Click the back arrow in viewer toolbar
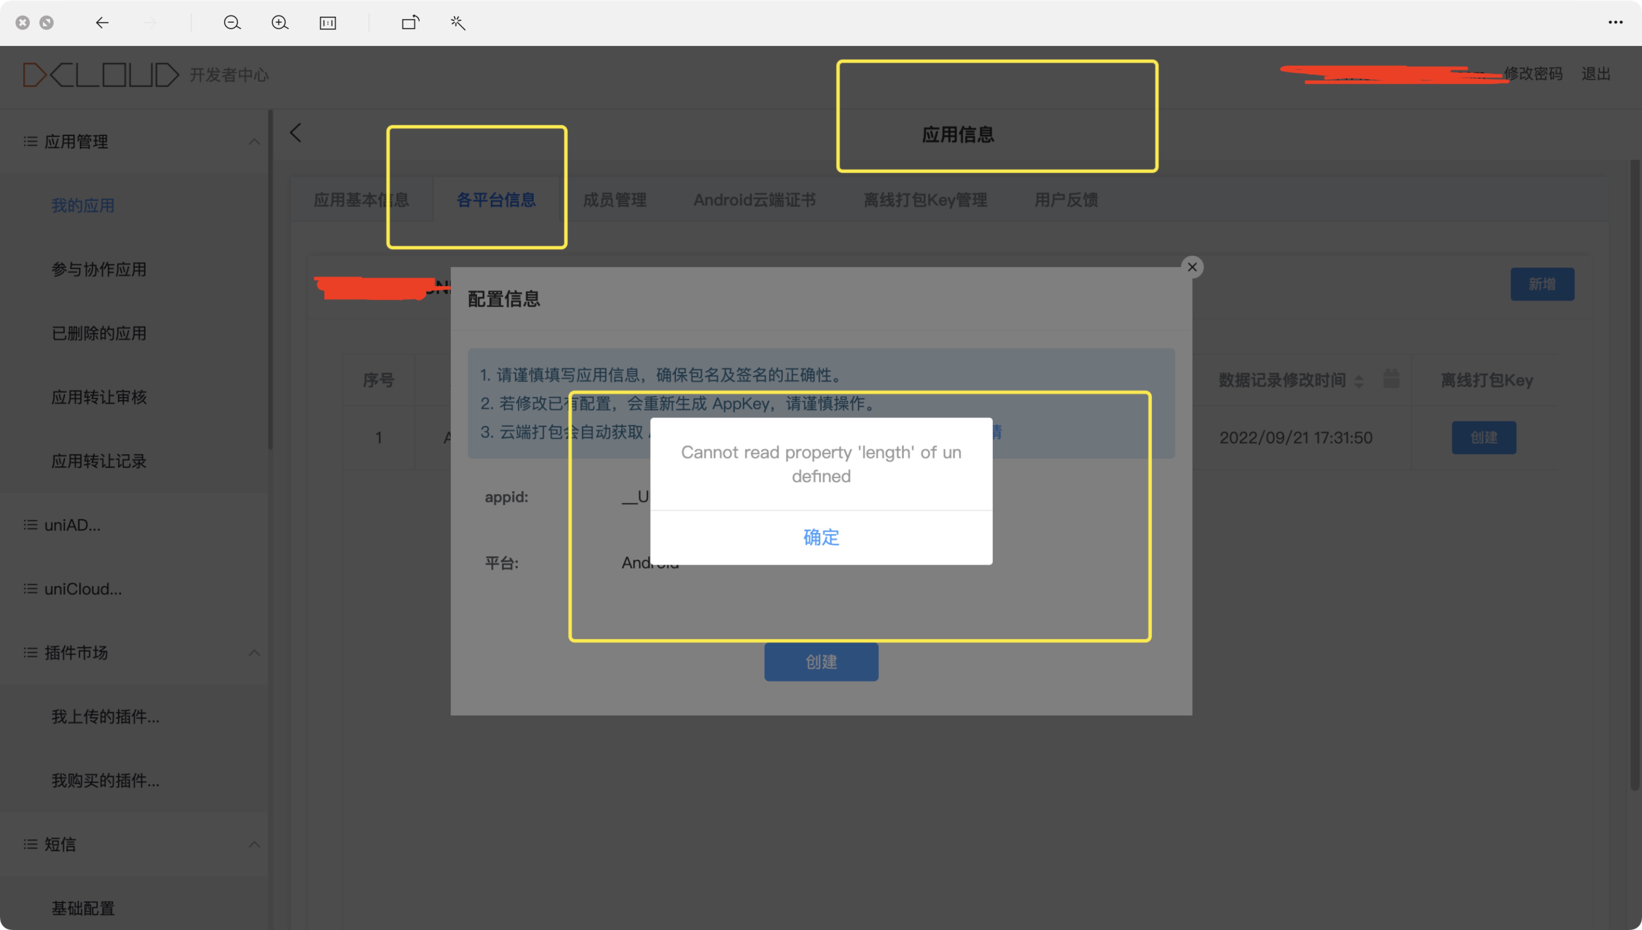Screen dimensions: 1642x930 [102, 23]
